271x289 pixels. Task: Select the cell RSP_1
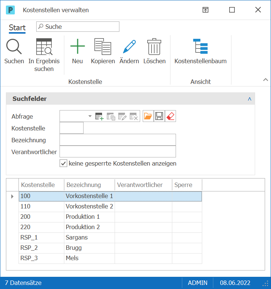[x=41, y=237]
